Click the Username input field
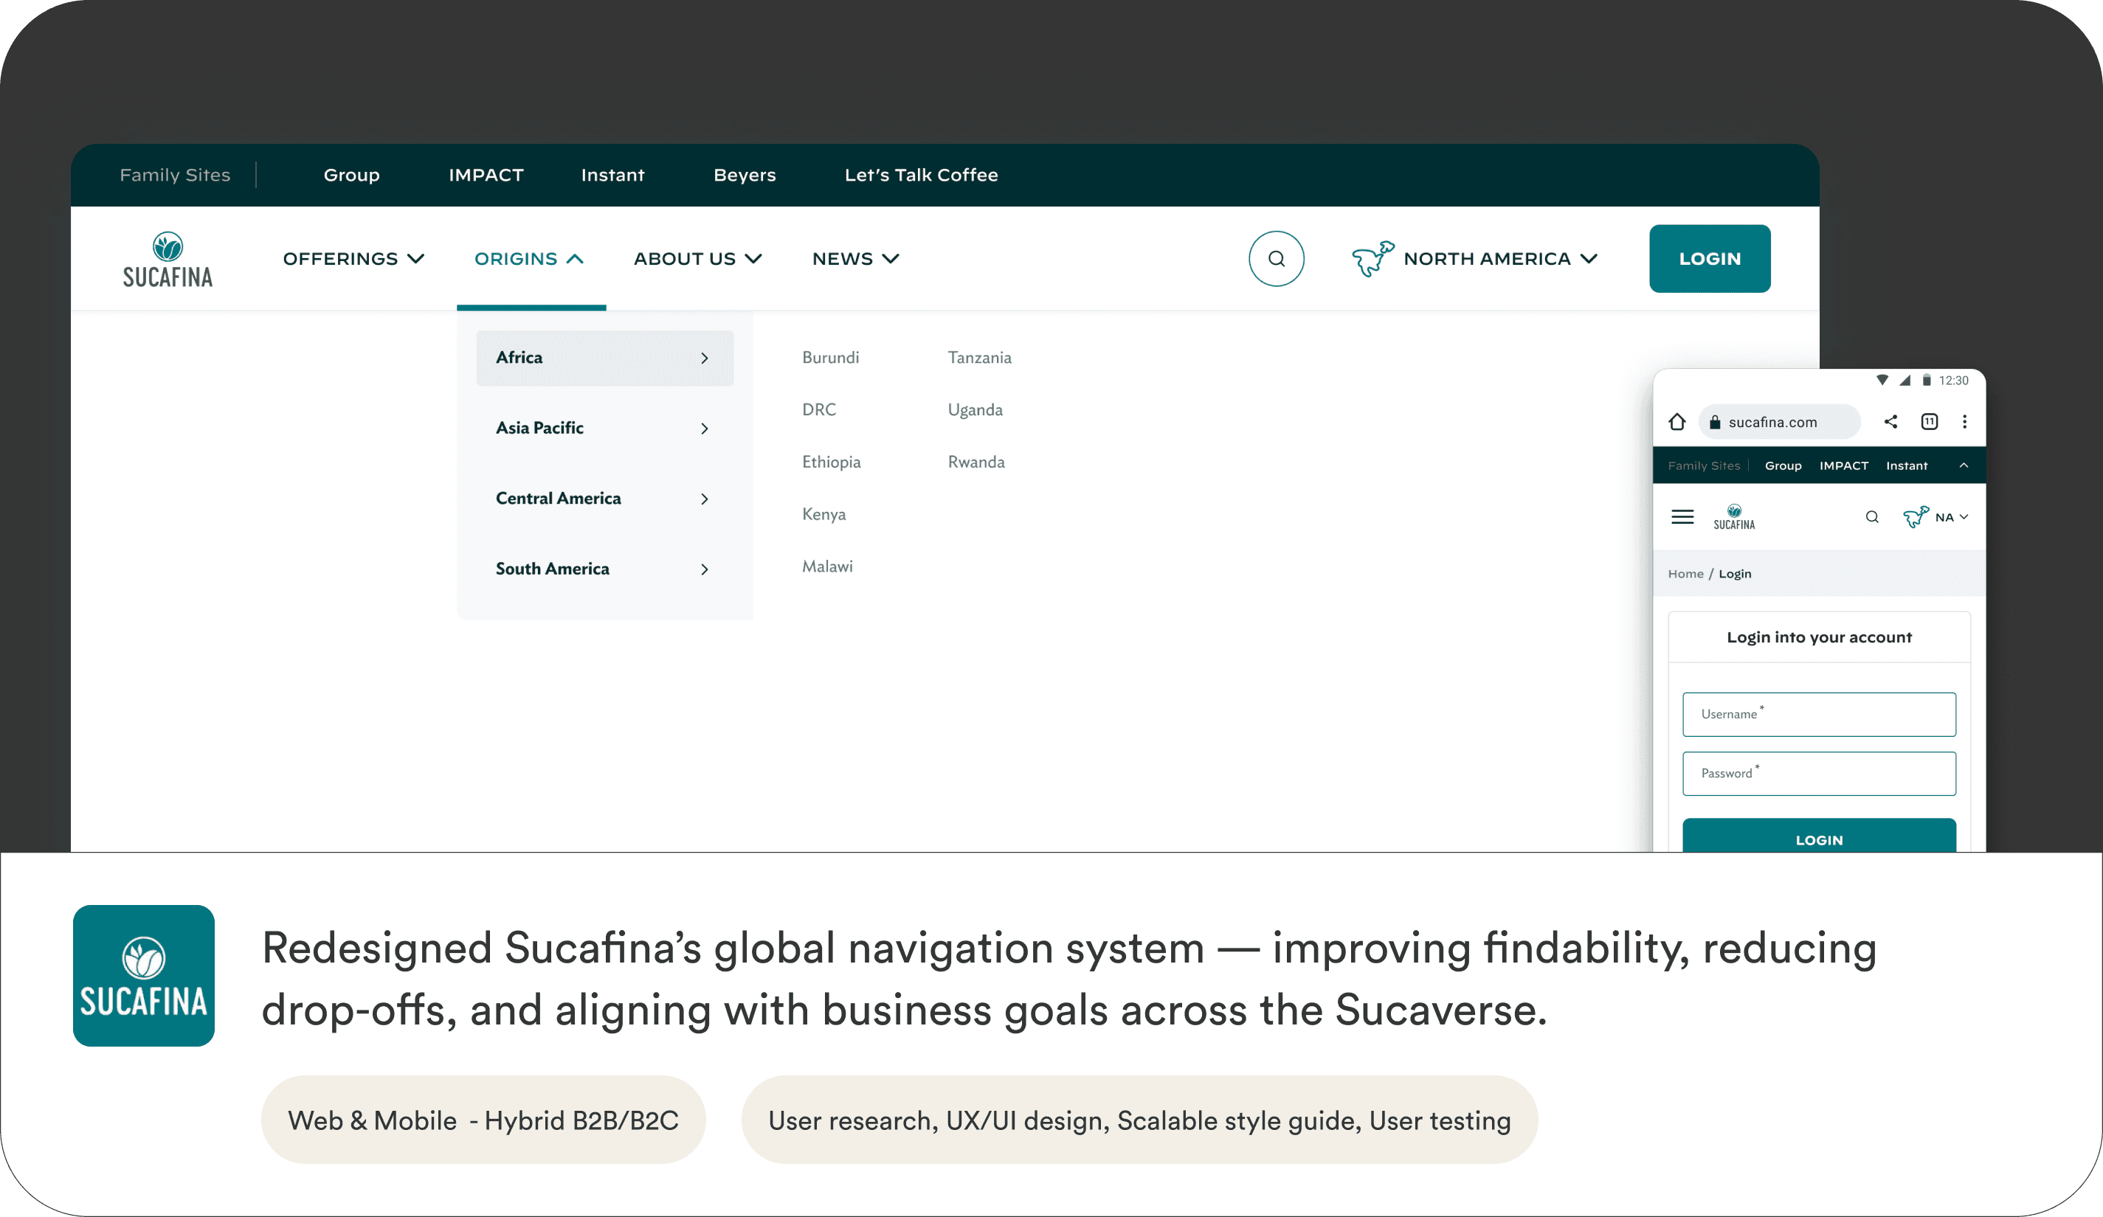2103x1217 pixels. pos(1818,715)
